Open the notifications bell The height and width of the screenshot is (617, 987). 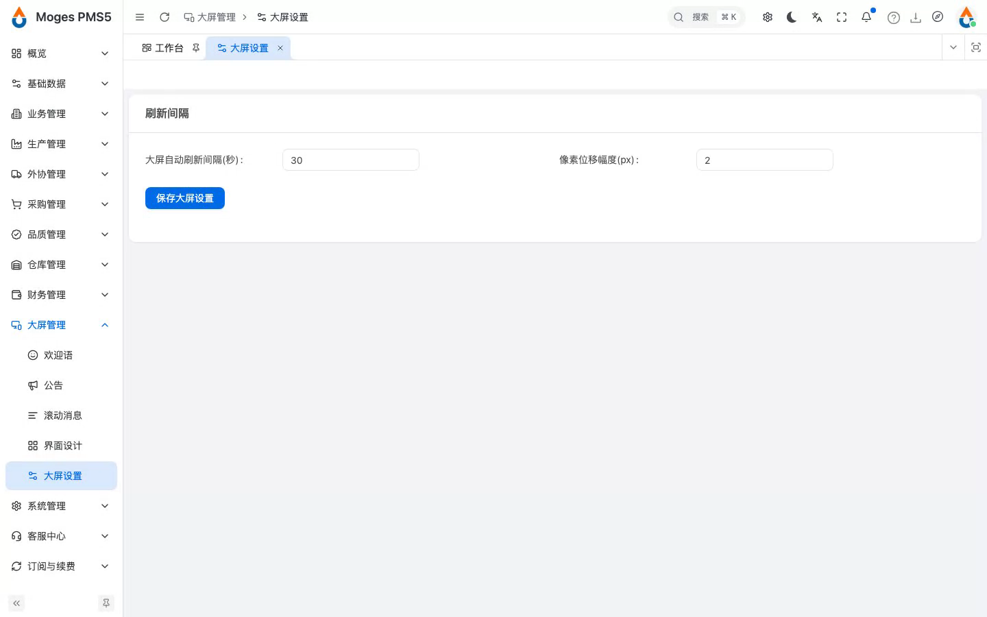tap(866, 17)
